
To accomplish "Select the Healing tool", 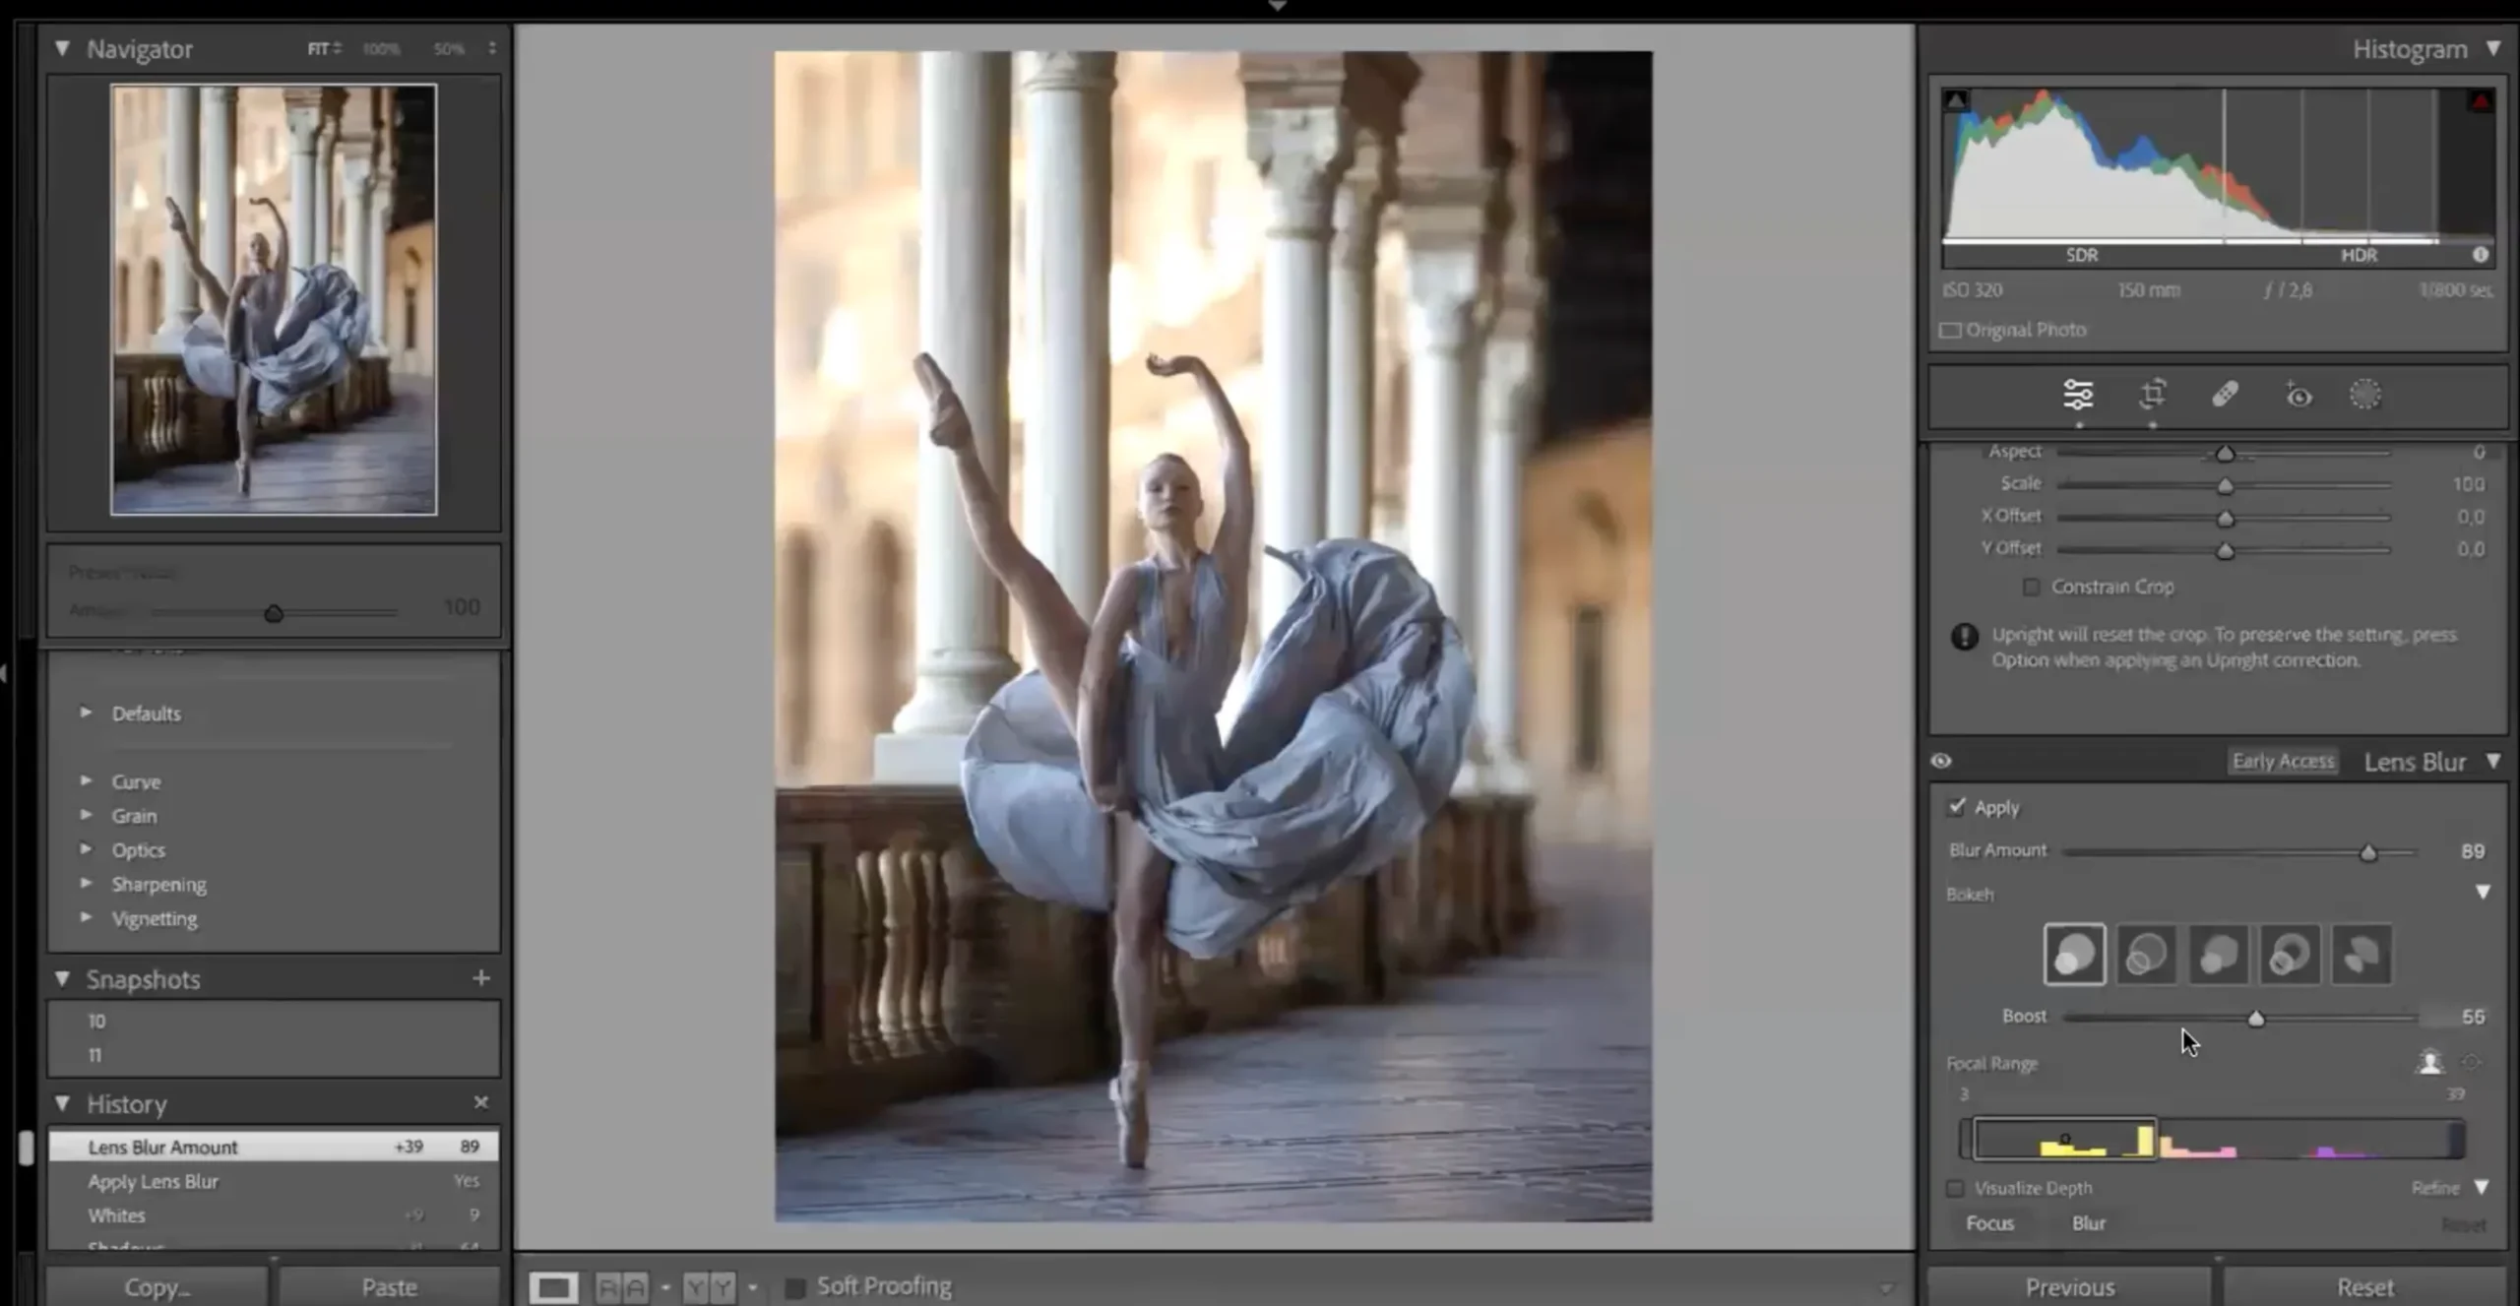I will point(2226,394).
